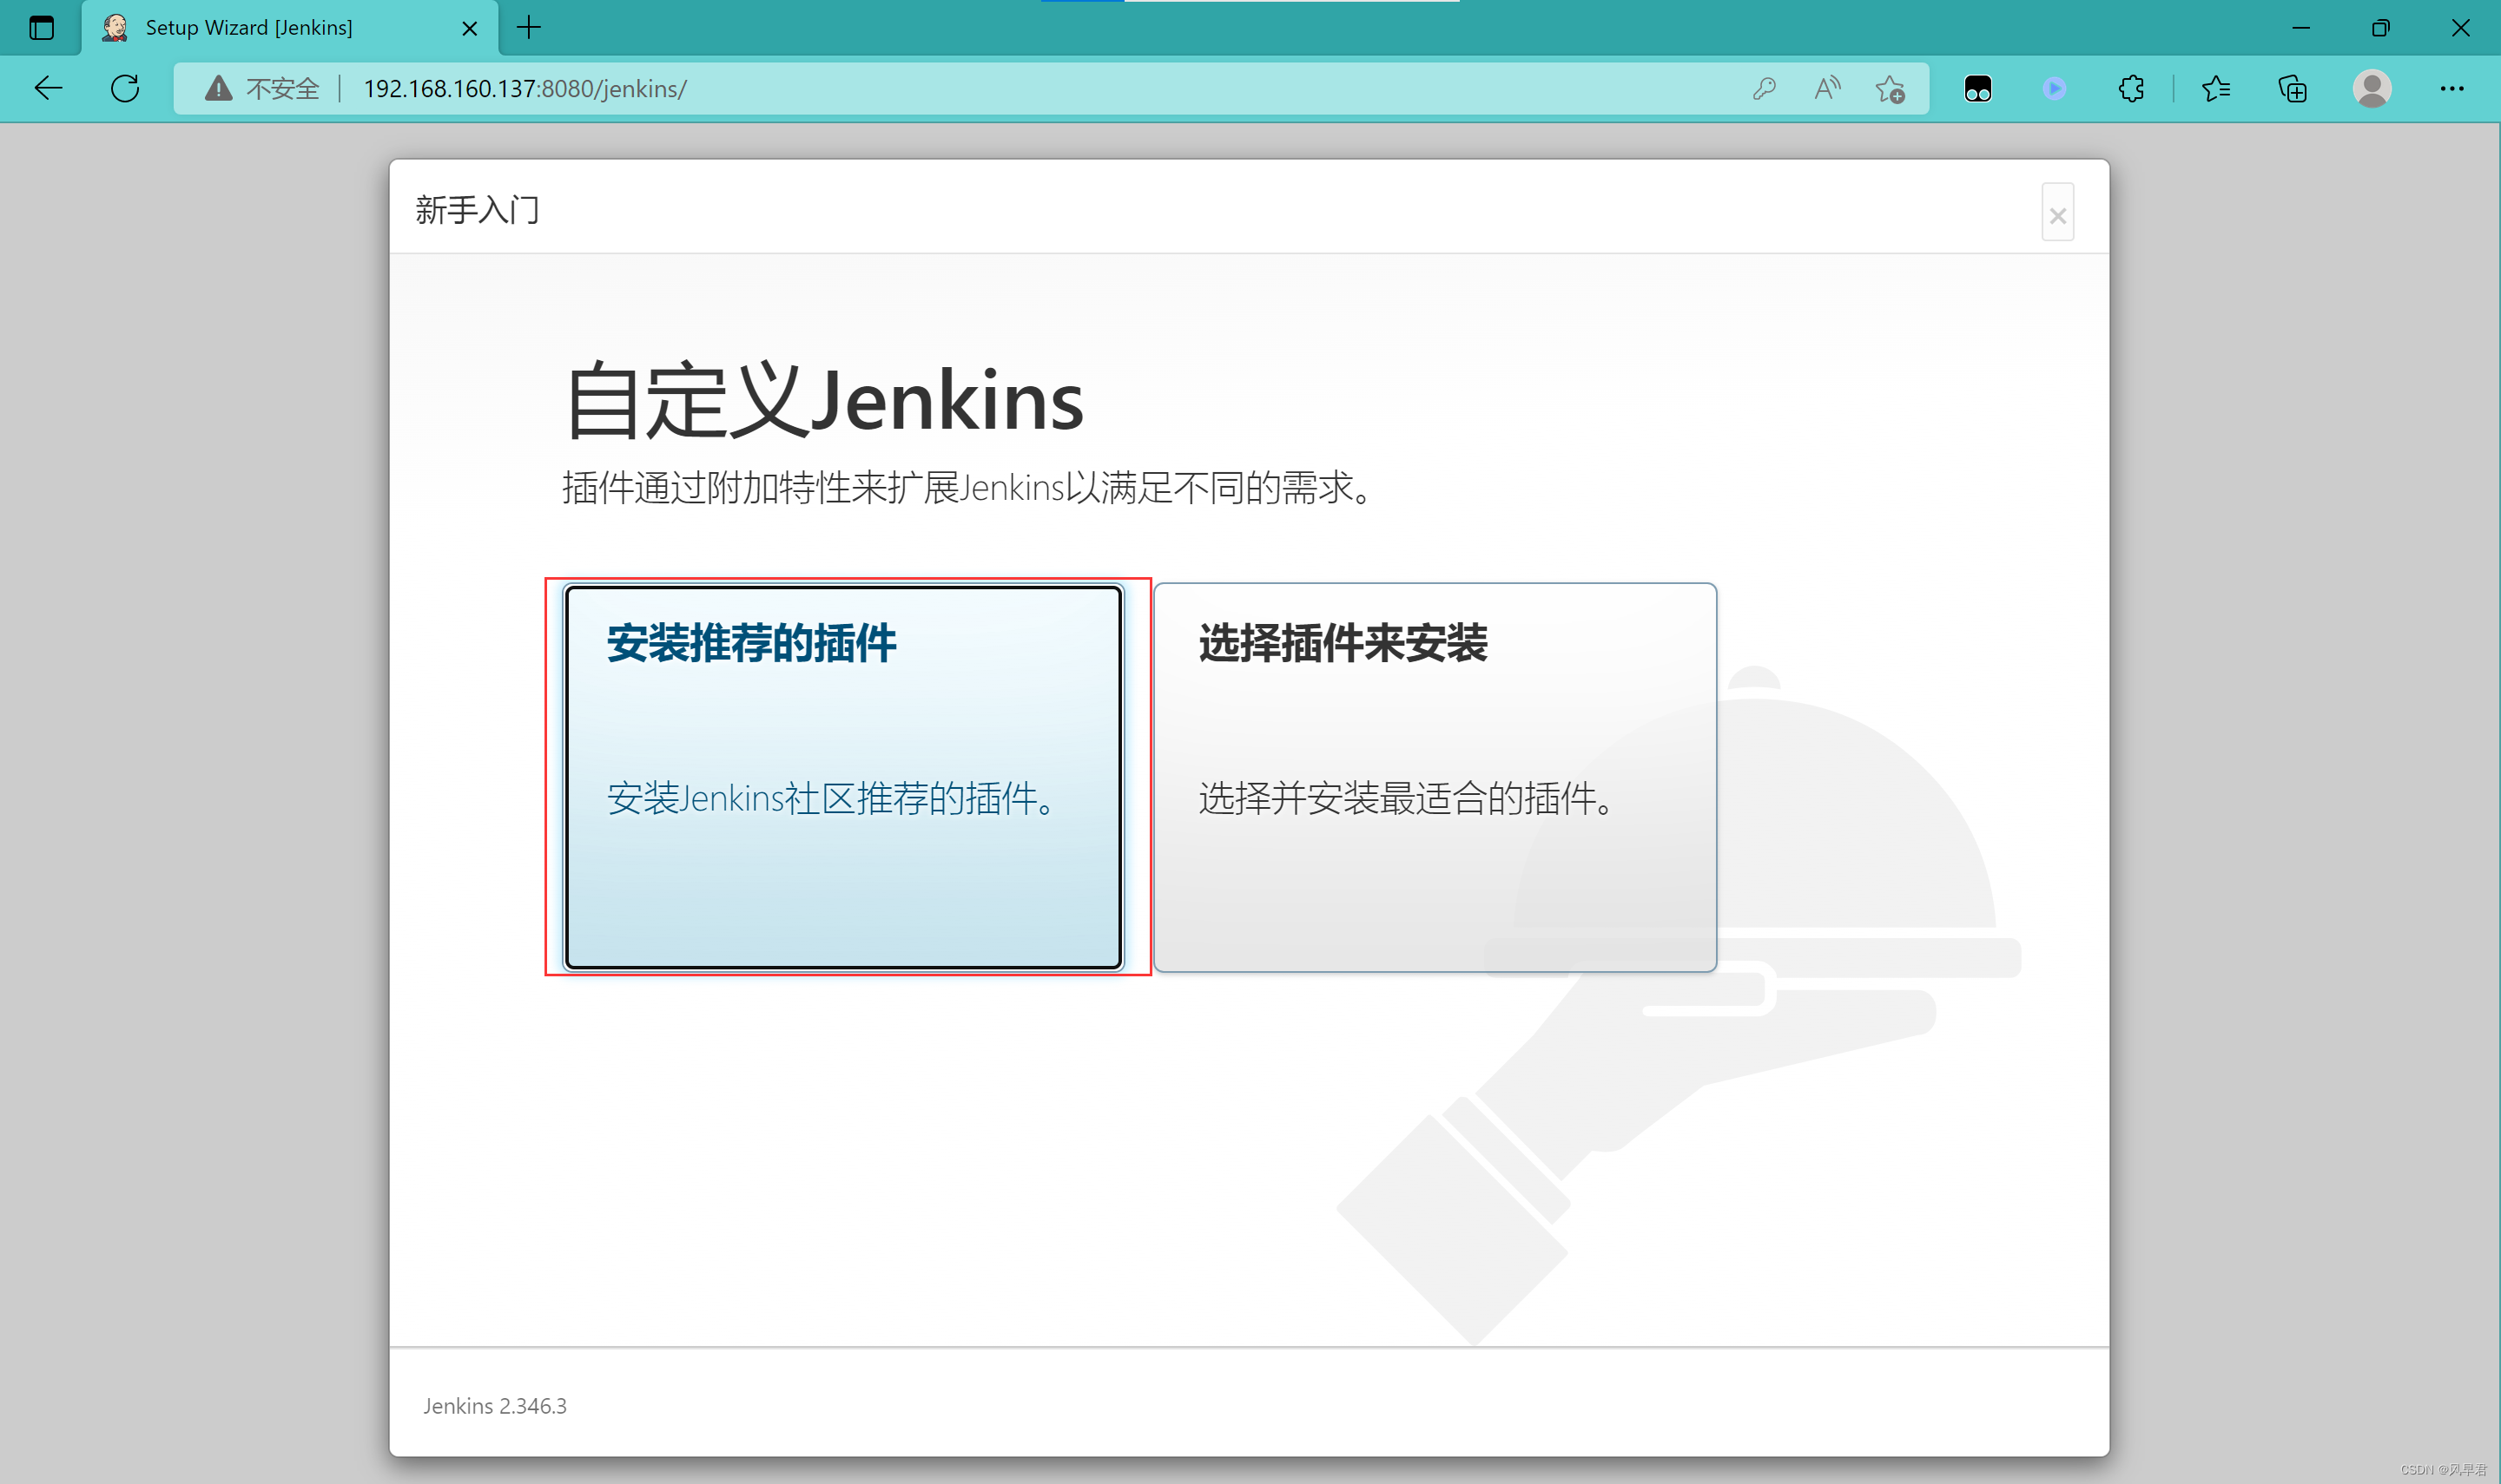Open saved passwords key icon
The height and width of the screenshot is (1484, 2501).
pos(1764,88)
